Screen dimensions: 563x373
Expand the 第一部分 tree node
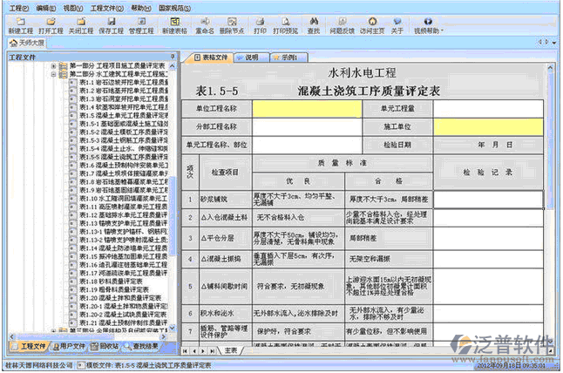tap(55, 67)
